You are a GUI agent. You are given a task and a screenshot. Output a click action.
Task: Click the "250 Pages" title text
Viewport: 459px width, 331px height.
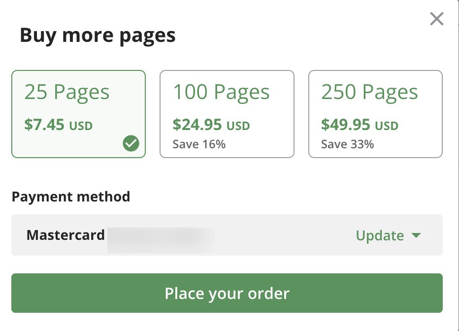[369, 92]
